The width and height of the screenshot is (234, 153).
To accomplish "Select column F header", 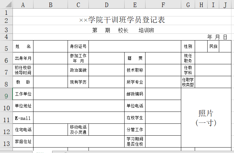I will [163, 4].
